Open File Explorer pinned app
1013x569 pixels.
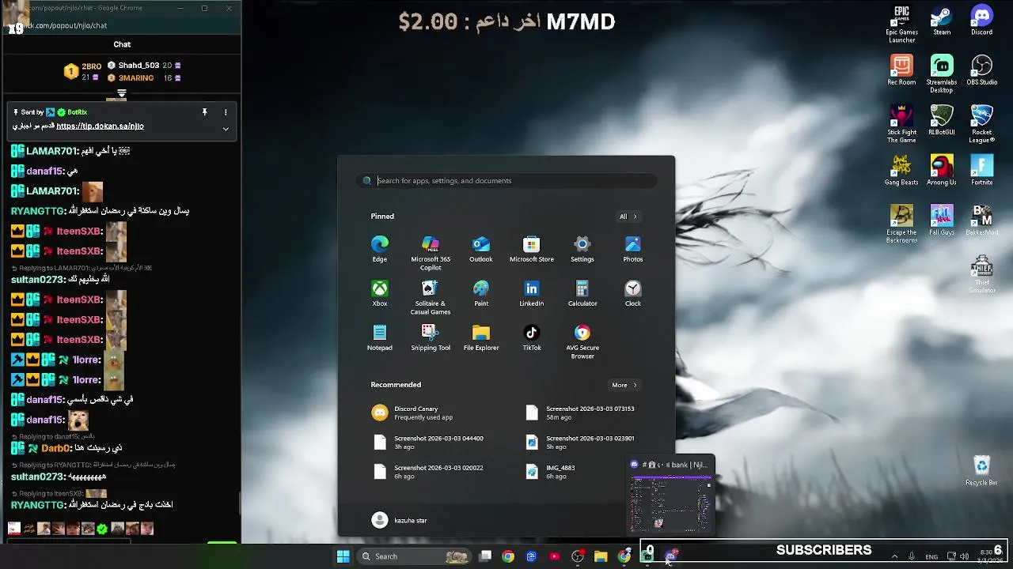[481, 337]
